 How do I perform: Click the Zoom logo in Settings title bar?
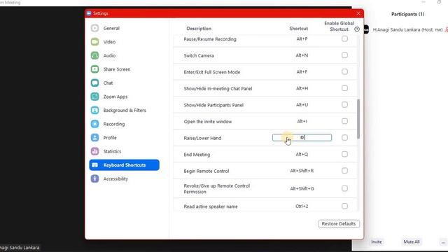(x=89, y=13)
